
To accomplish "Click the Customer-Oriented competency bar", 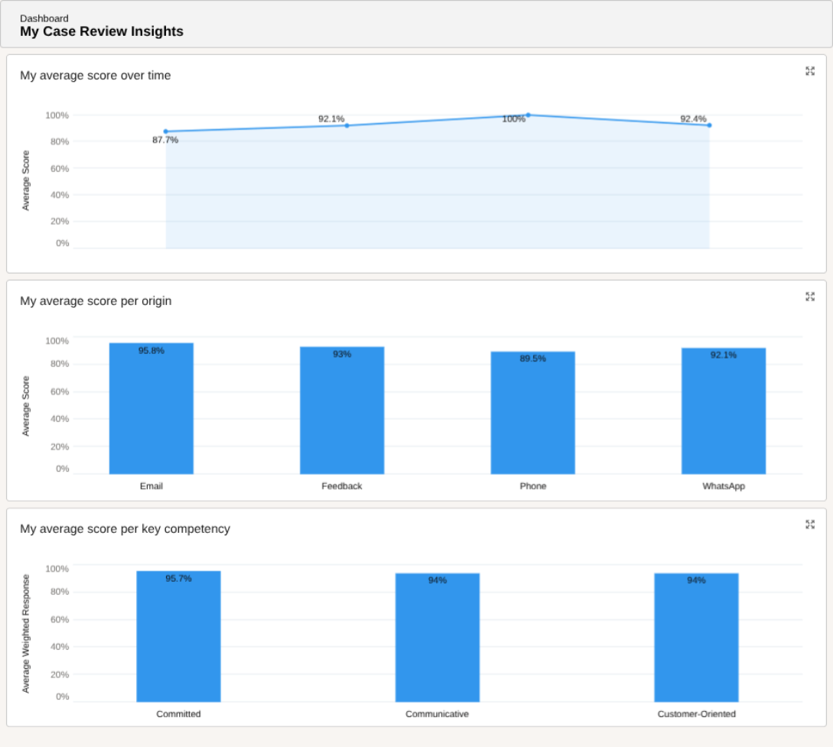I will [x=696, y=638].
